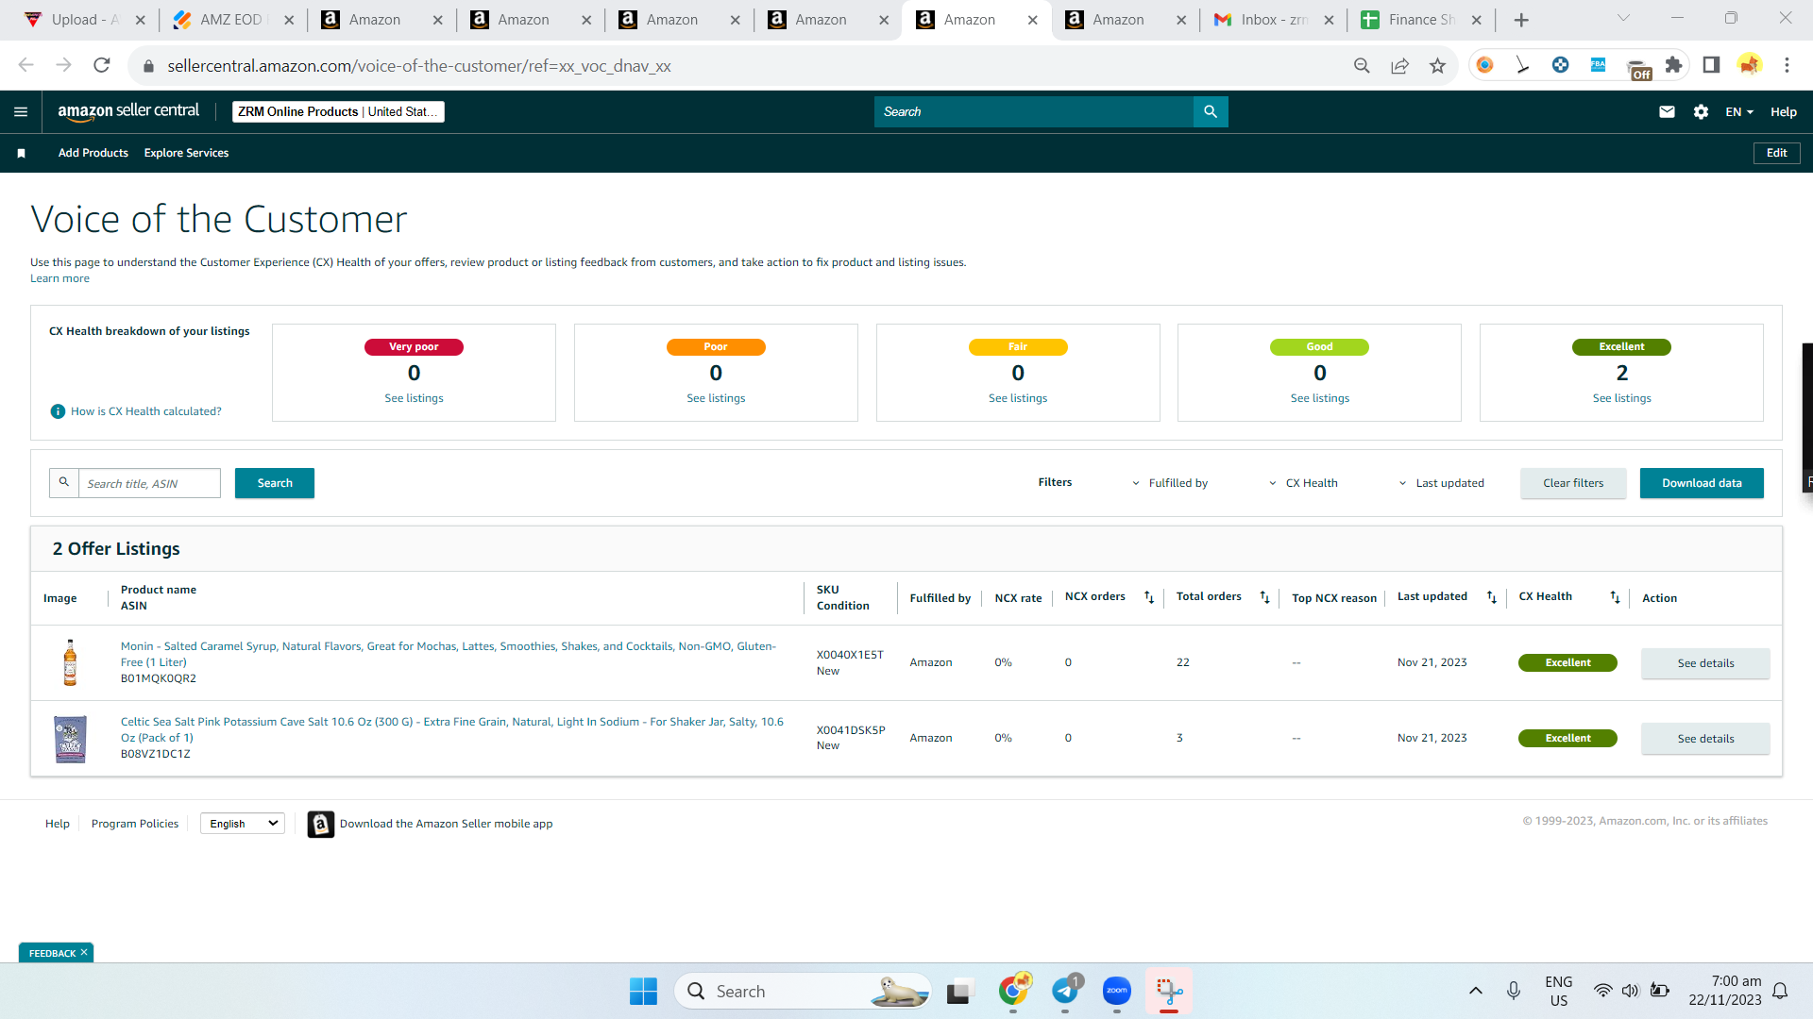The width and height of the screenshot is (1813, 1019).
Task: Open the Seller Central messages envelope
Action: coord(1667,111)
